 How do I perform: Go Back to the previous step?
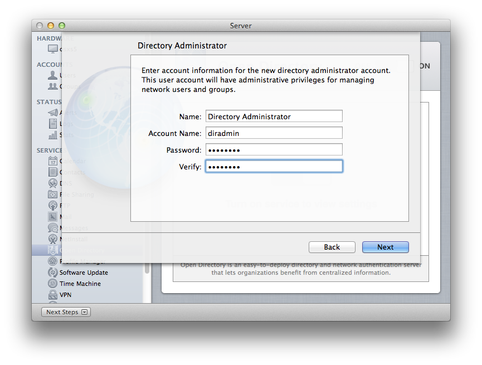332,247
